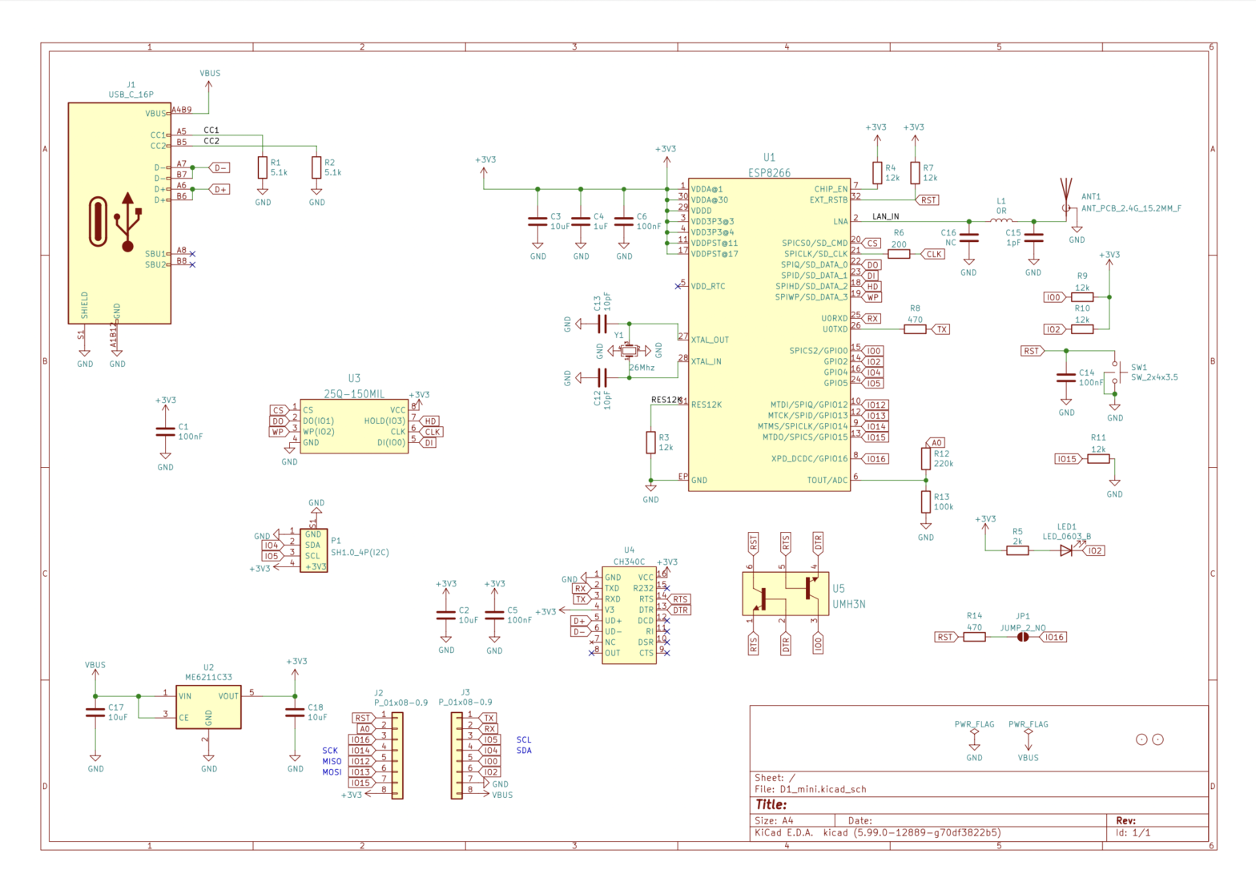1256x870 pixels.
Task: Select capacitor C4 1uF symbol
Action: (581, 221)
